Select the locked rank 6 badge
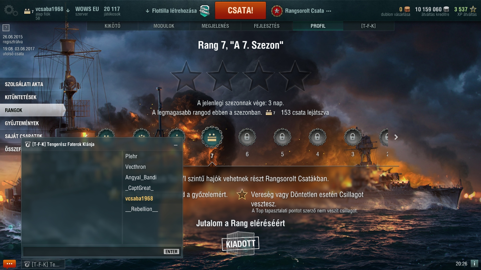 [x=247, y=137]
